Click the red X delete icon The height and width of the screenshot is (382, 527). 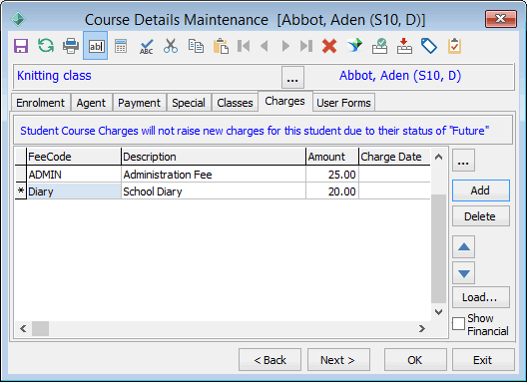pos(329,46)
